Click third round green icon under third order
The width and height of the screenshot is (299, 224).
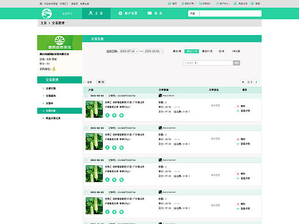tap(121, 180)
